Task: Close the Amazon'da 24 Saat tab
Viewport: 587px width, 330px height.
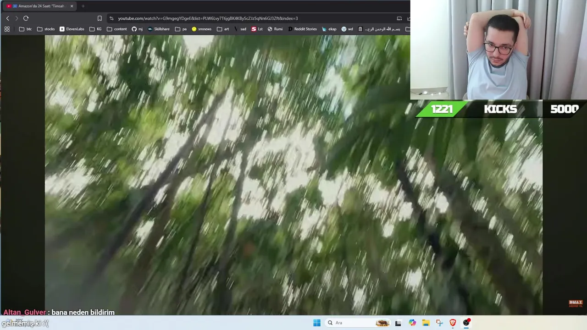Action: tap(72, 6)
